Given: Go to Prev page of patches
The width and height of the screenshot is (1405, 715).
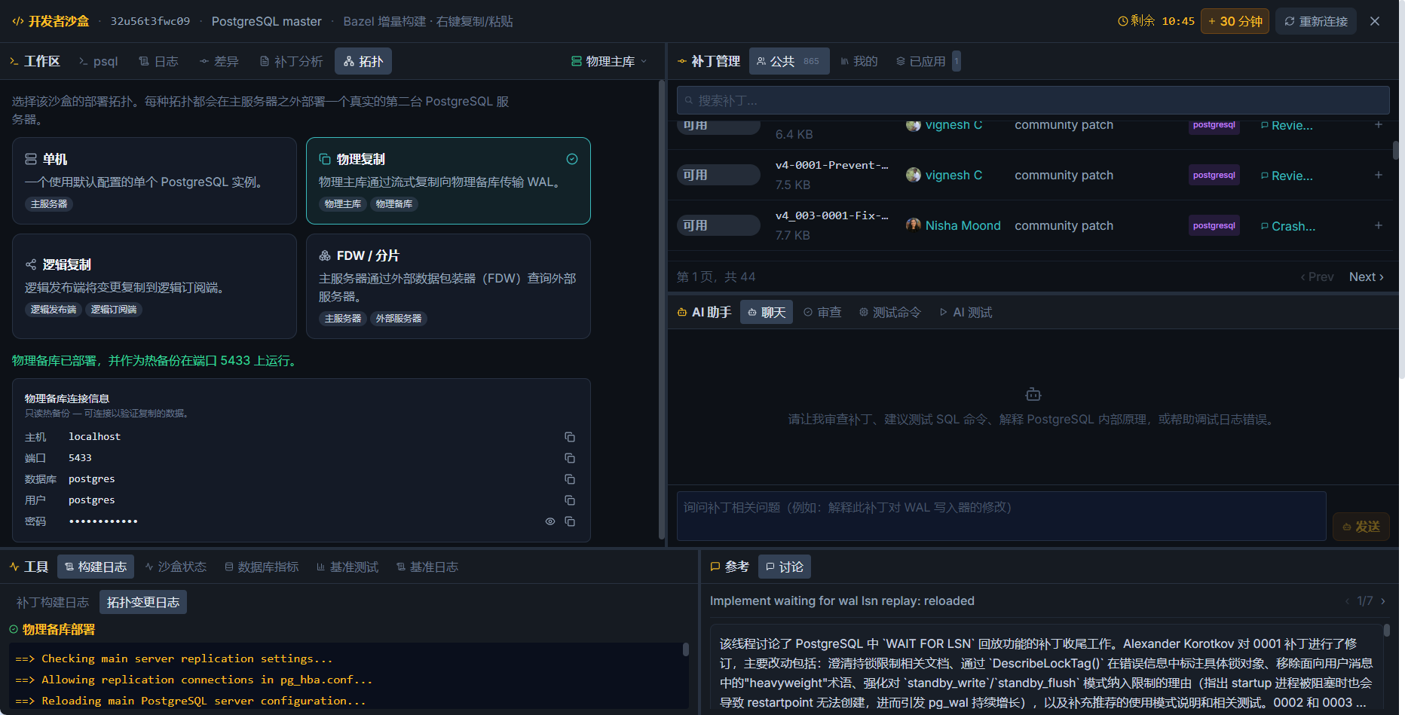Looking at the screenshot, I should point(1317,277).
